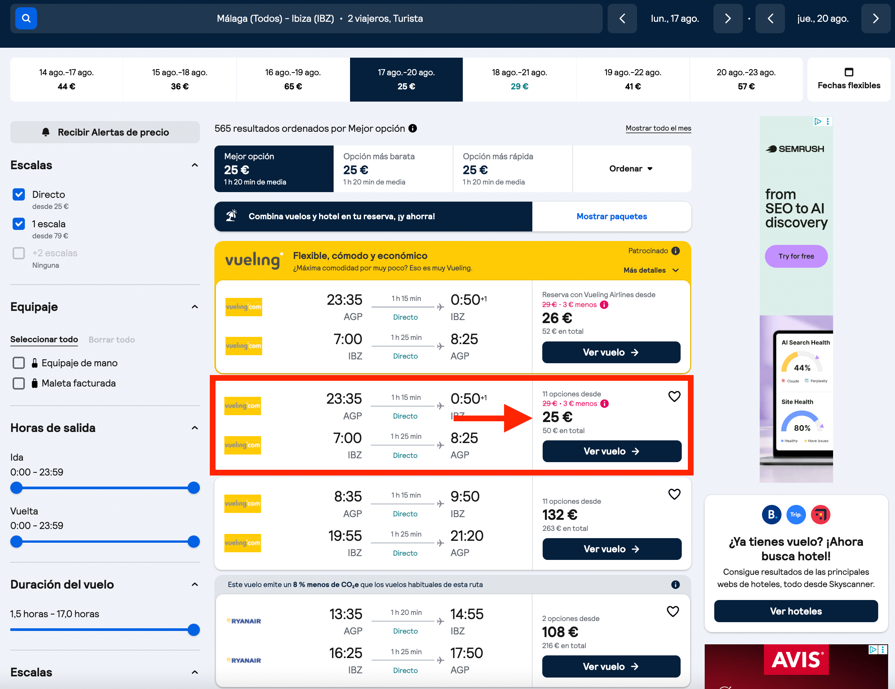895x689 pixels.
Task: Choose the 18 ago.–21 ago. date tab
Action: point(519,79)
